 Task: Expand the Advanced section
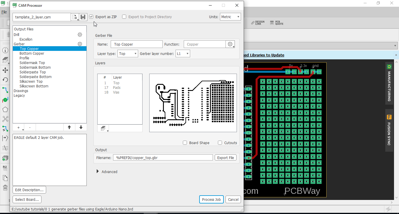click(x=98, y=172)
